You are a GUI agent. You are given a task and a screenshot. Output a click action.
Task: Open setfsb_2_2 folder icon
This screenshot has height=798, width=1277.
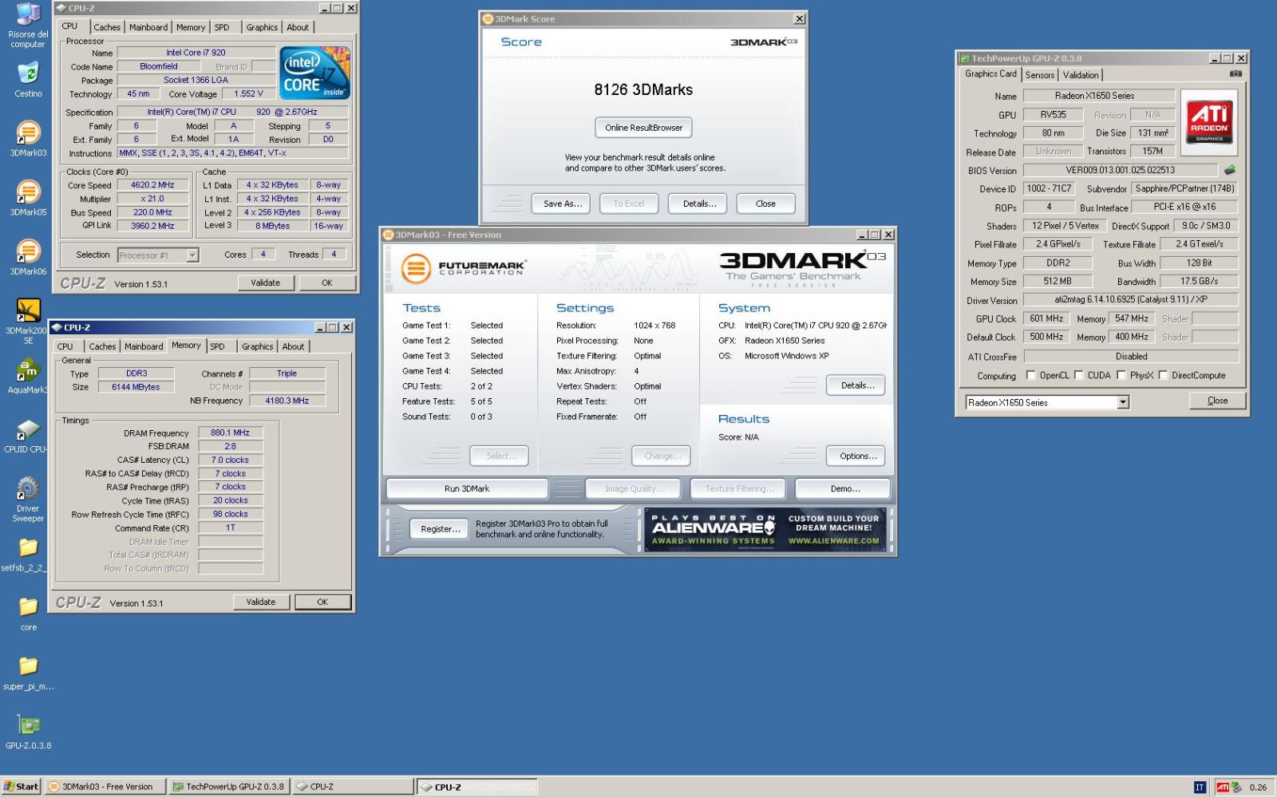pyautogui.click(x=26, y=555)
